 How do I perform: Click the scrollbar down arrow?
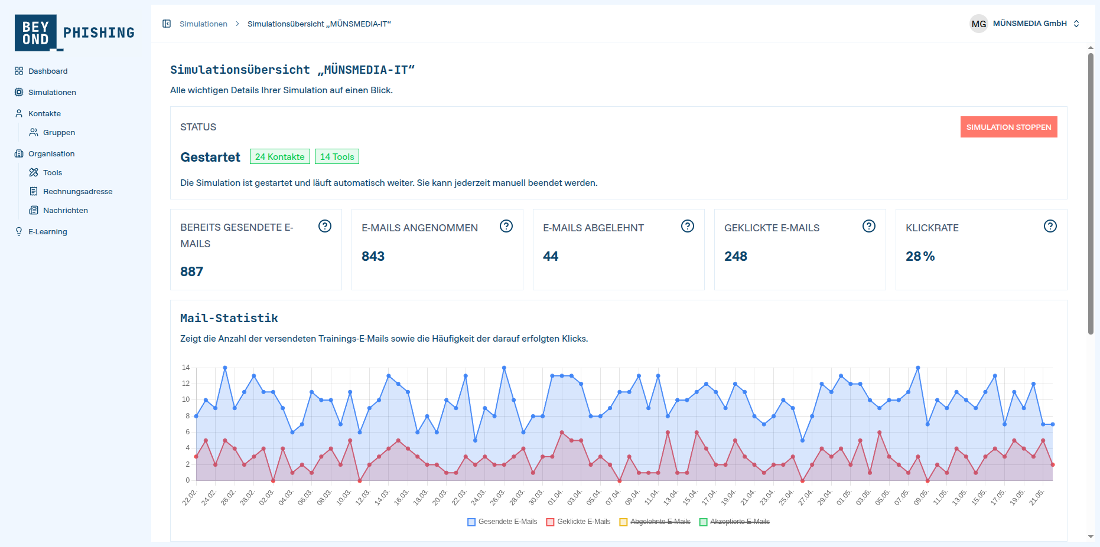point(1091,537)
